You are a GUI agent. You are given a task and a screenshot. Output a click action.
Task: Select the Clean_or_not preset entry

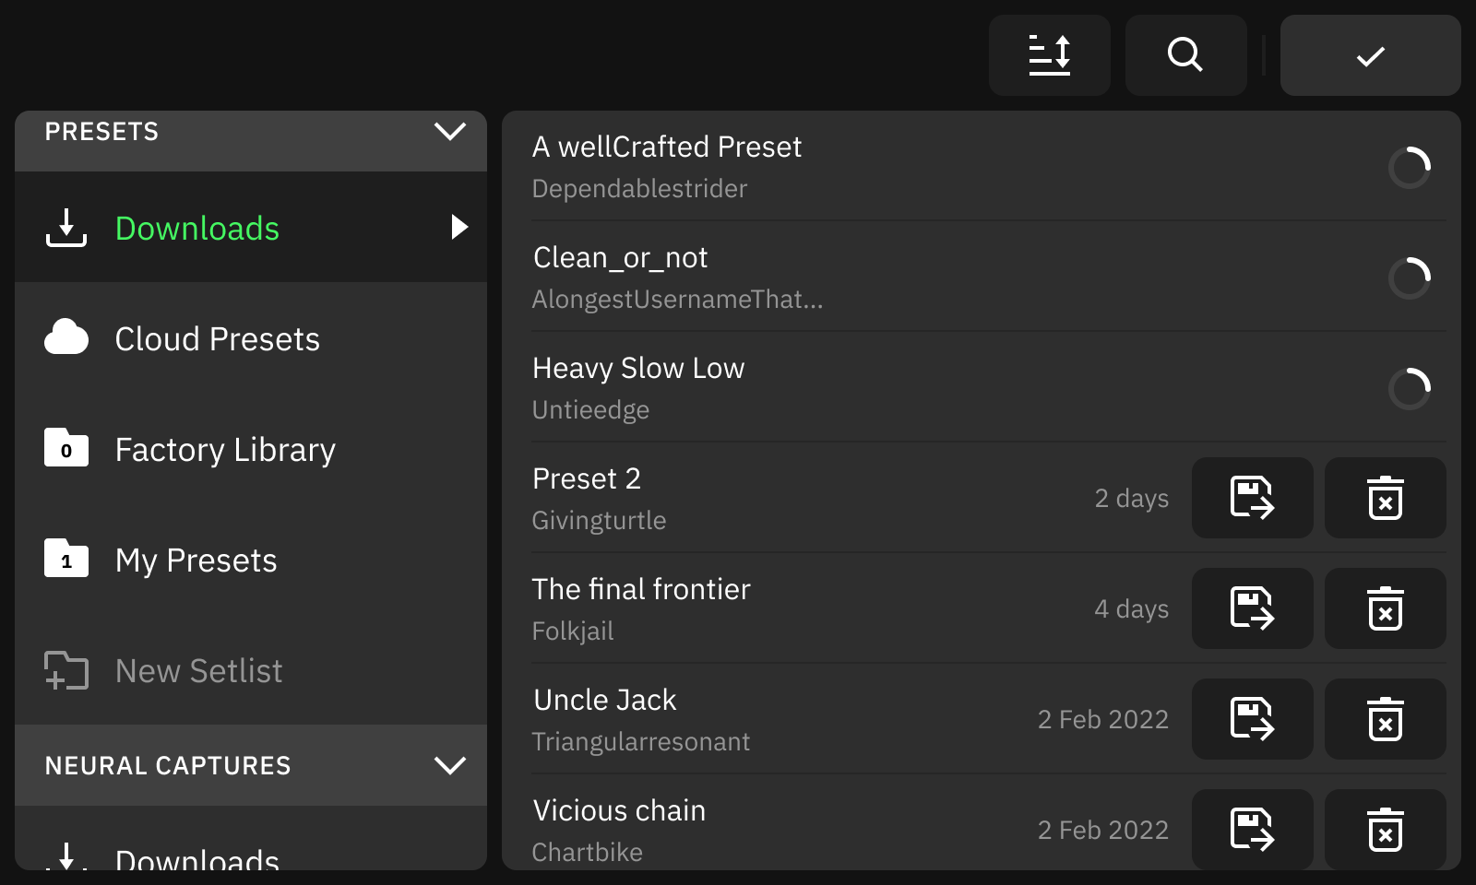pos(830,277)
